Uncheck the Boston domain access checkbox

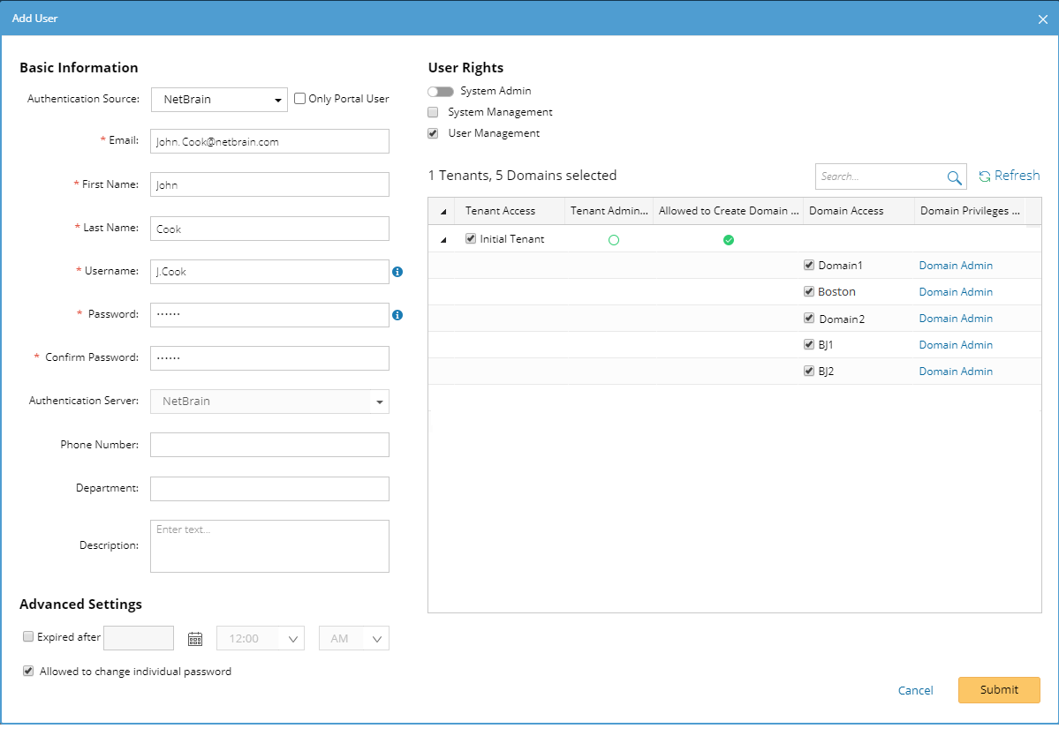[809, 291]
